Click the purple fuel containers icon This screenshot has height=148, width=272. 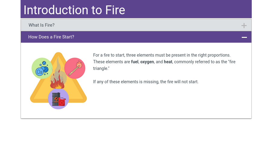58,99
